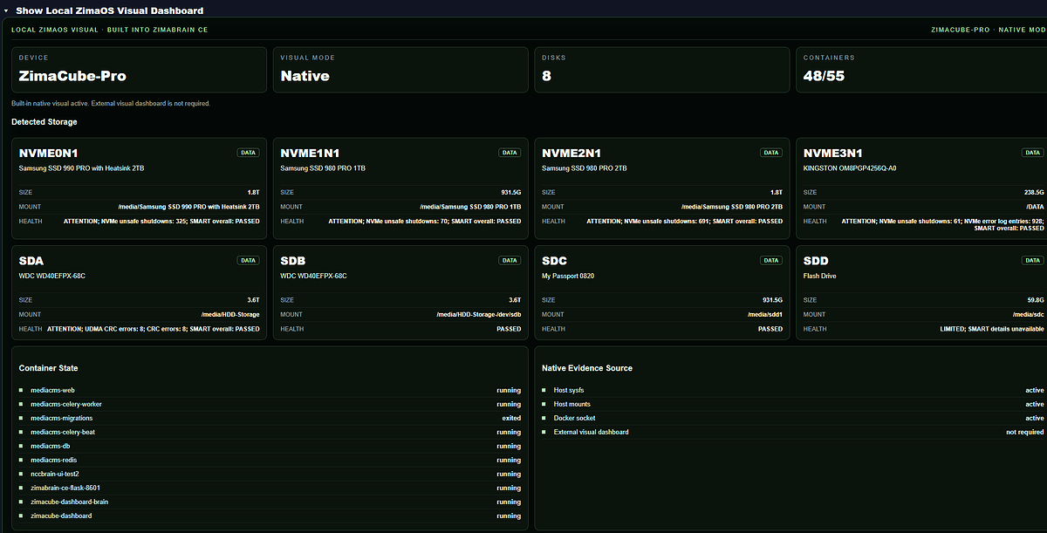Click 'LIMITED; SMART details unavailable' health text

click(x=992, y=329)
